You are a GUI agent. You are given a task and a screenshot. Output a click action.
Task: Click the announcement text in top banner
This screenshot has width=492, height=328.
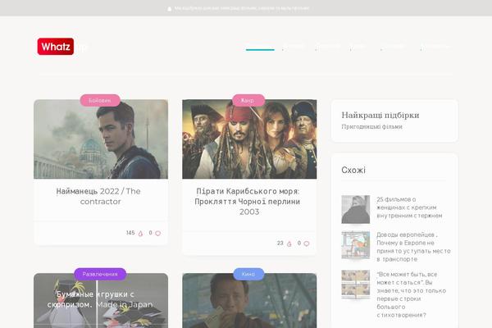(242, 8)
